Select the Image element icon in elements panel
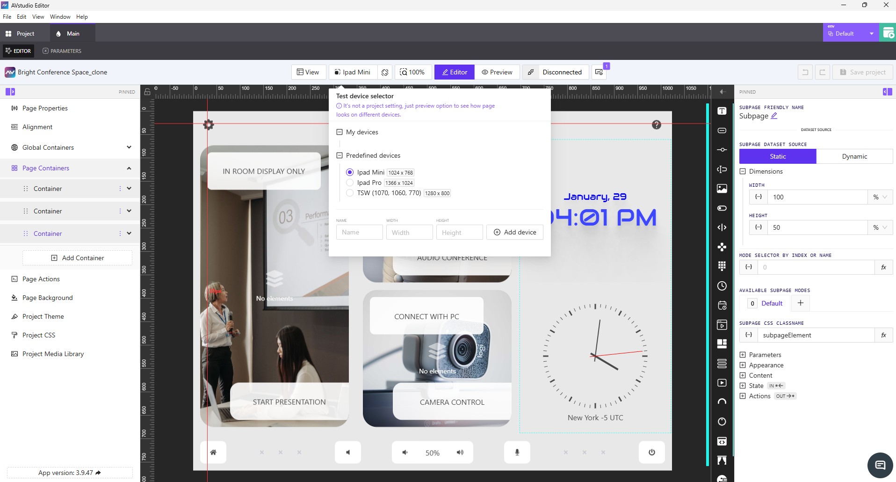 coord(722,189)
